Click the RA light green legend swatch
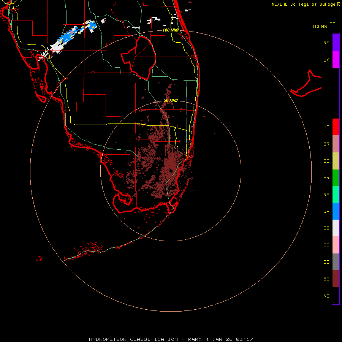This screenshot has width=342, height=342. click(336, 195)
